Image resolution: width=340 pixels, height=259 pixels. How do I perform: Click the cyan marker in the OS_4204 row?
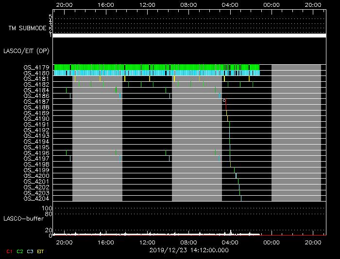click(x=241, y=198)
